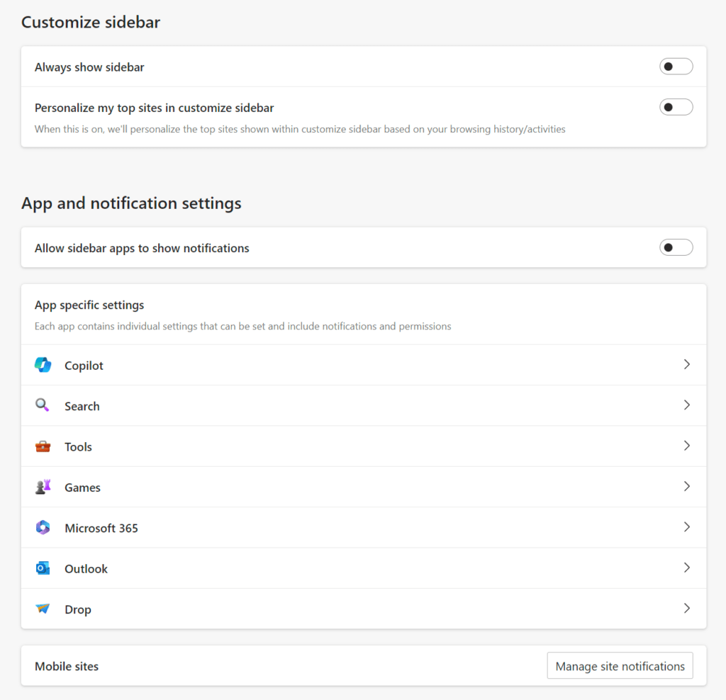The width and height of the screenshot is (726, 700).
Task: Expand Copilot settings via its chevron
Action: pos(686,365)
